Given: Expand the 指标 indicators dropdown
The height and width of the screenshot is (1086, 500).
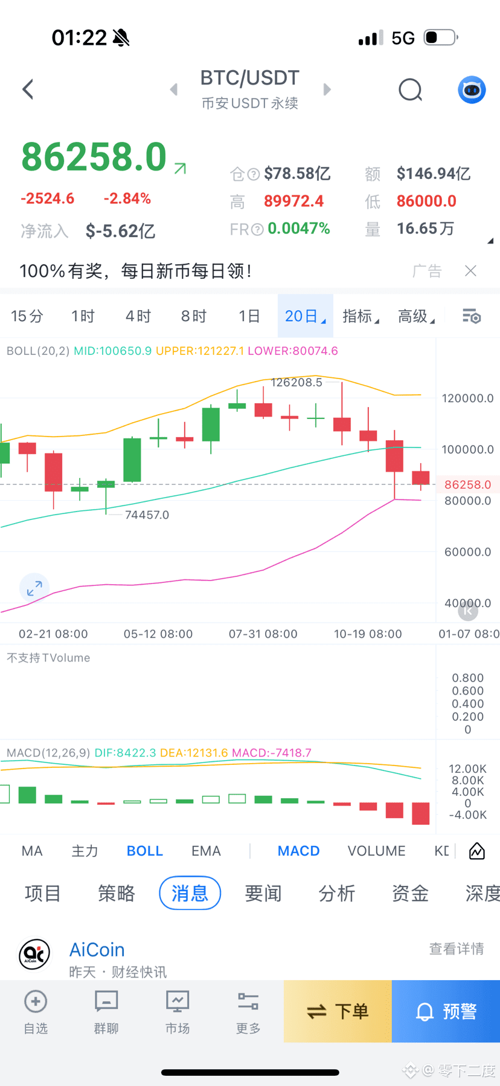Looking at the screenshot, I should (361, 316).
